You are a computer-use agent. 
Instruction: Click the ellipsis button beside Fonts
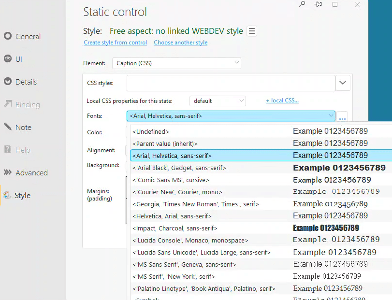(342, 117)
